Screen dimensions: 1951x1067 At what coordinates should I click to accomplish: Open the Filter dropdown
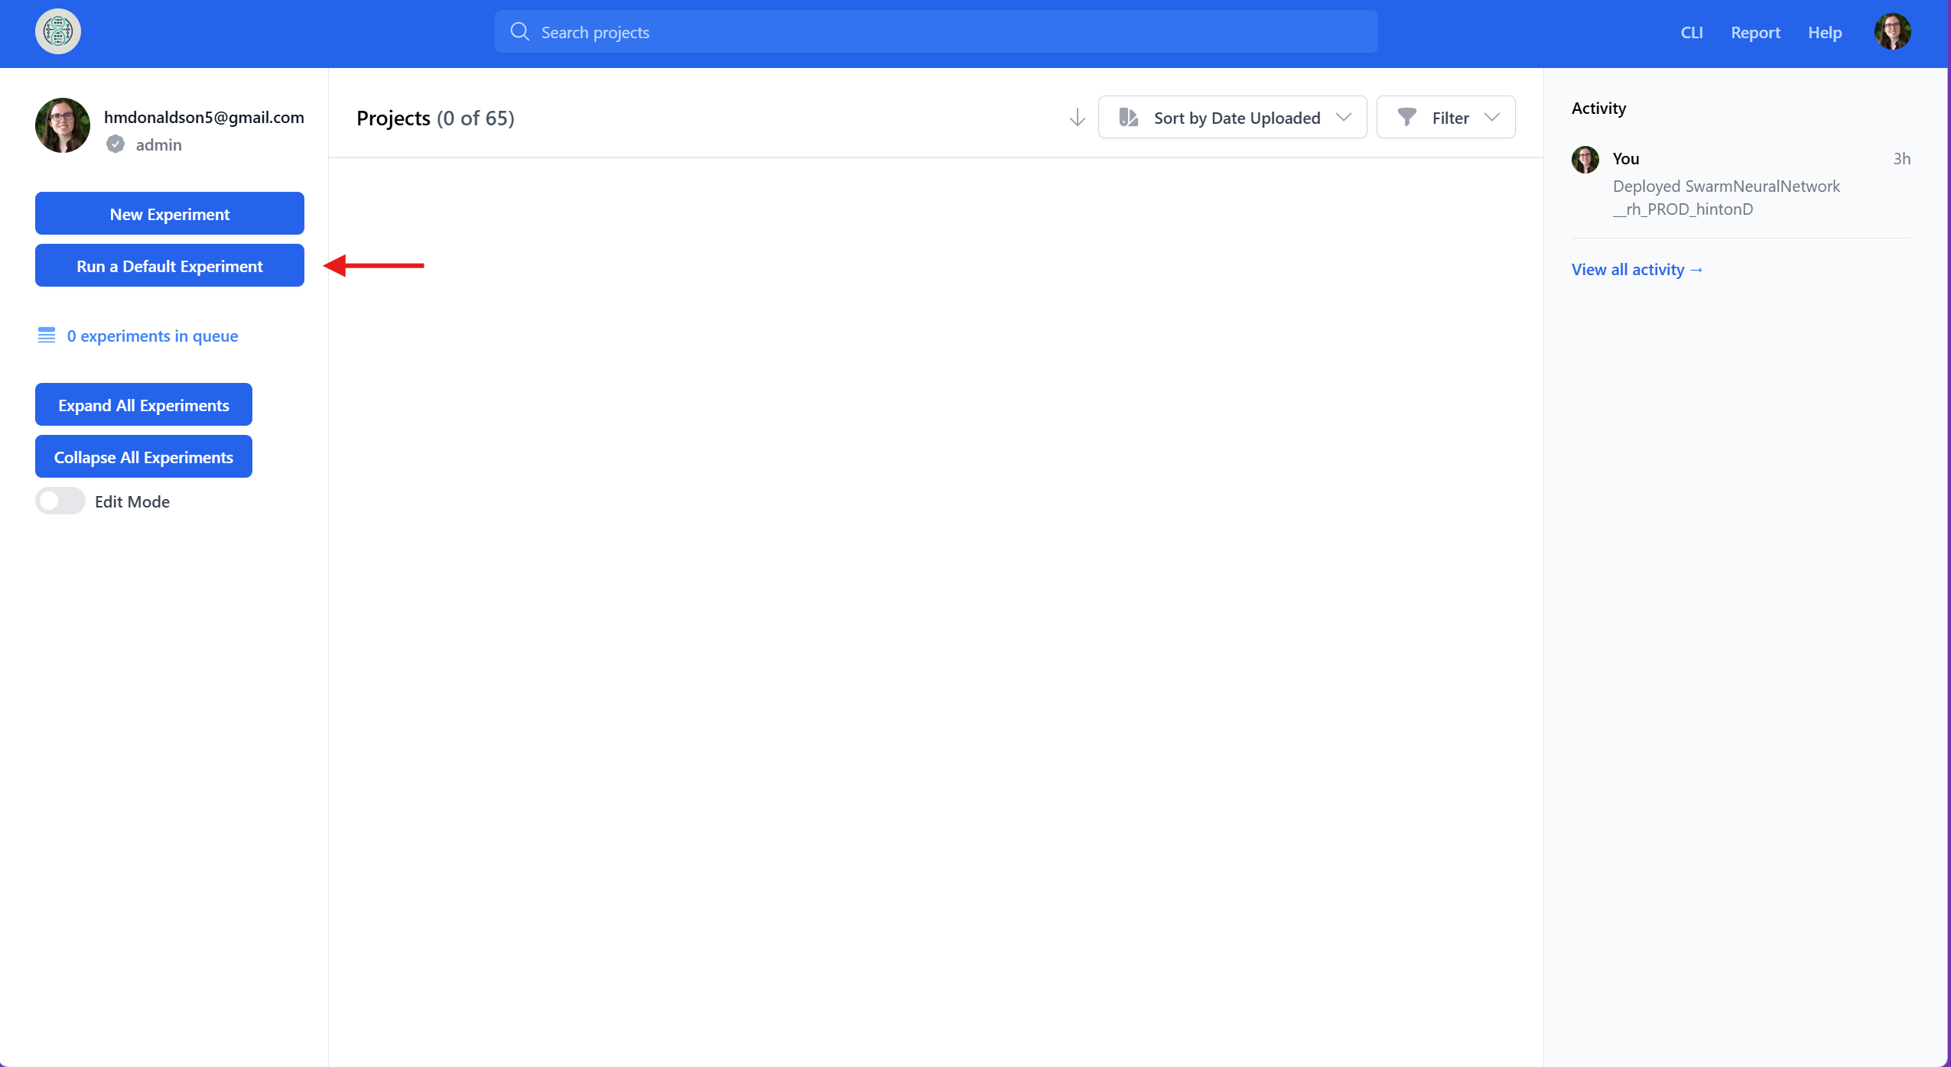pyautogui.click(x=1445, y=117)
